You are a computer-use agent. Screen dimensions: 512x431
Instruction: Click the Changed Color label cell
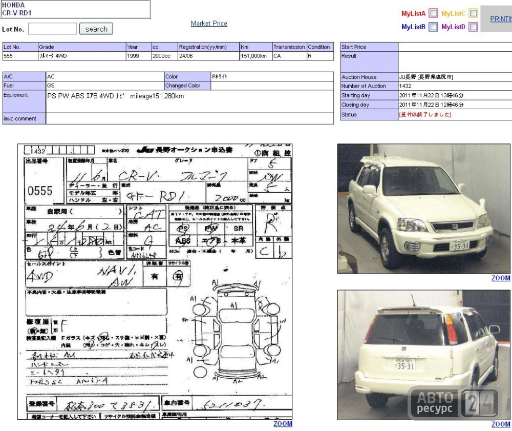point(187,86)
